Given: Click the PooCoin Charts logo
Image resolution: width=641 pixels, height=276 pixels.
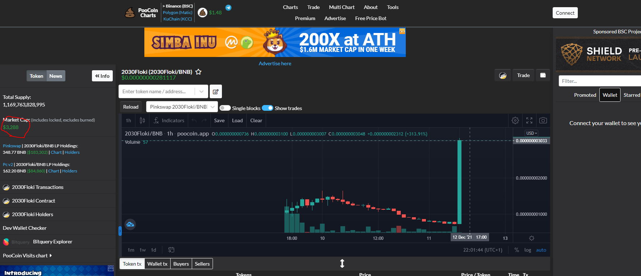Looking at the screenshot, I should point(141,13).
